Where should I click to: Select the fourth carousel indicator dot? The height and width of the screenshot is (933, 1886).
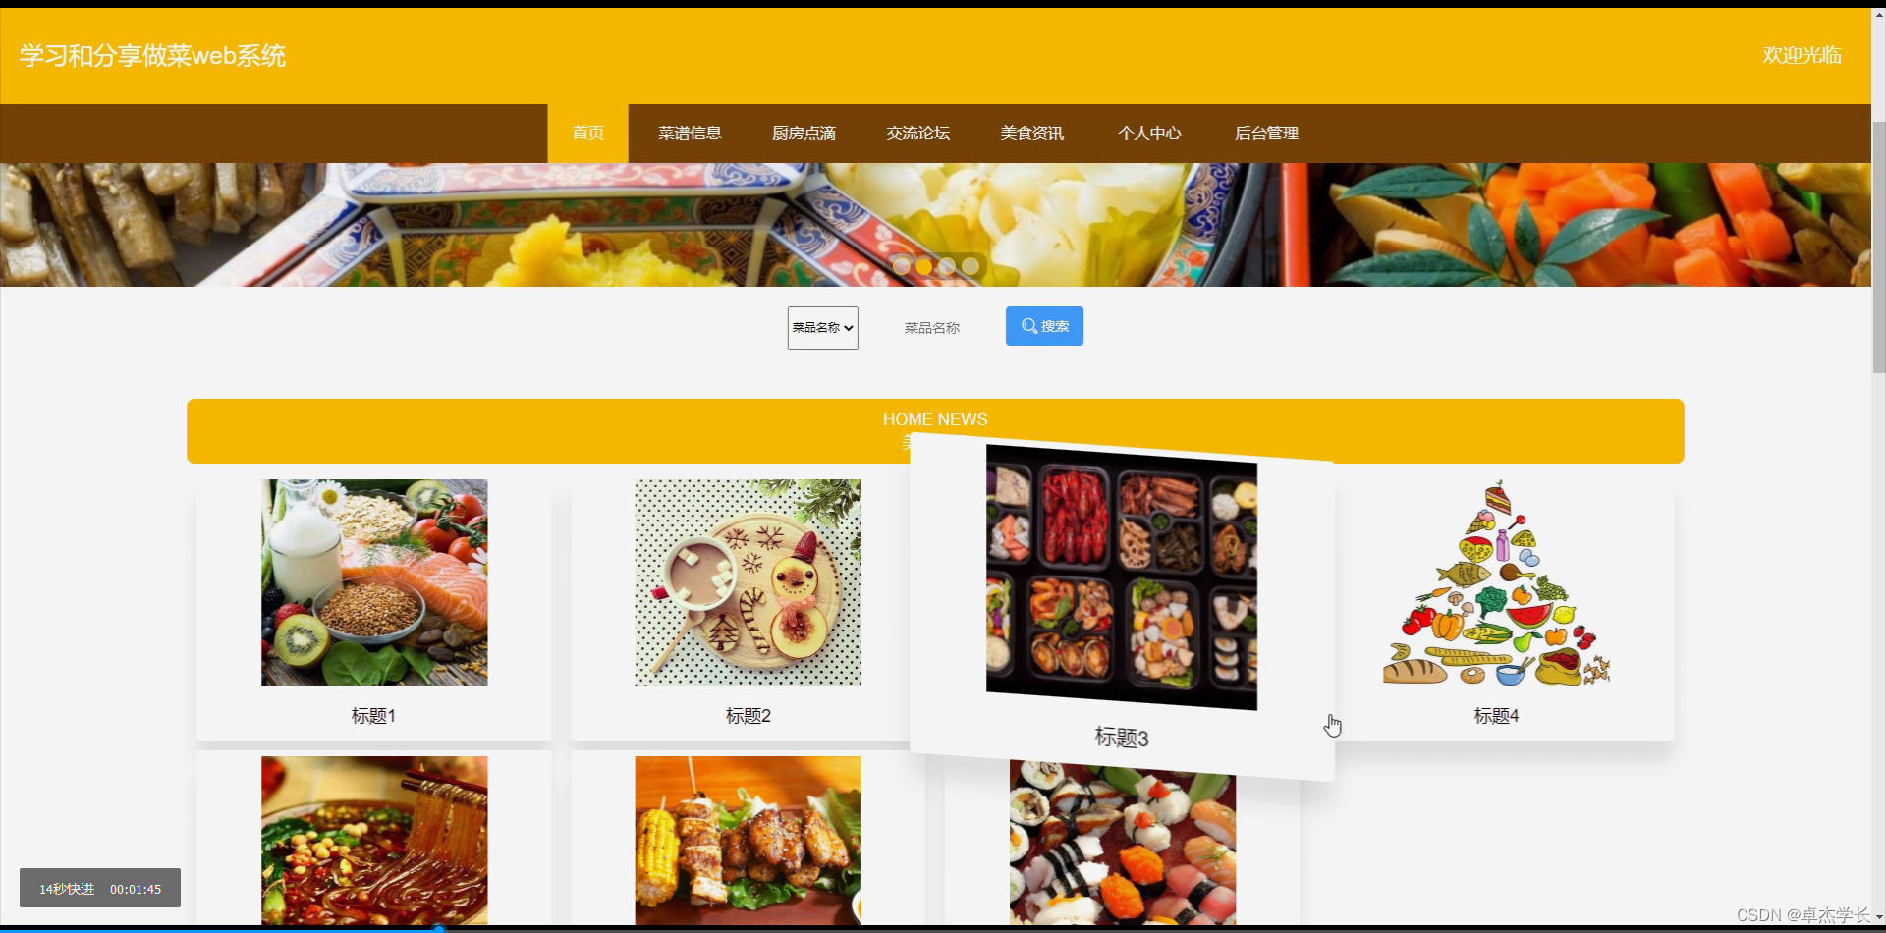coord(971,266)
